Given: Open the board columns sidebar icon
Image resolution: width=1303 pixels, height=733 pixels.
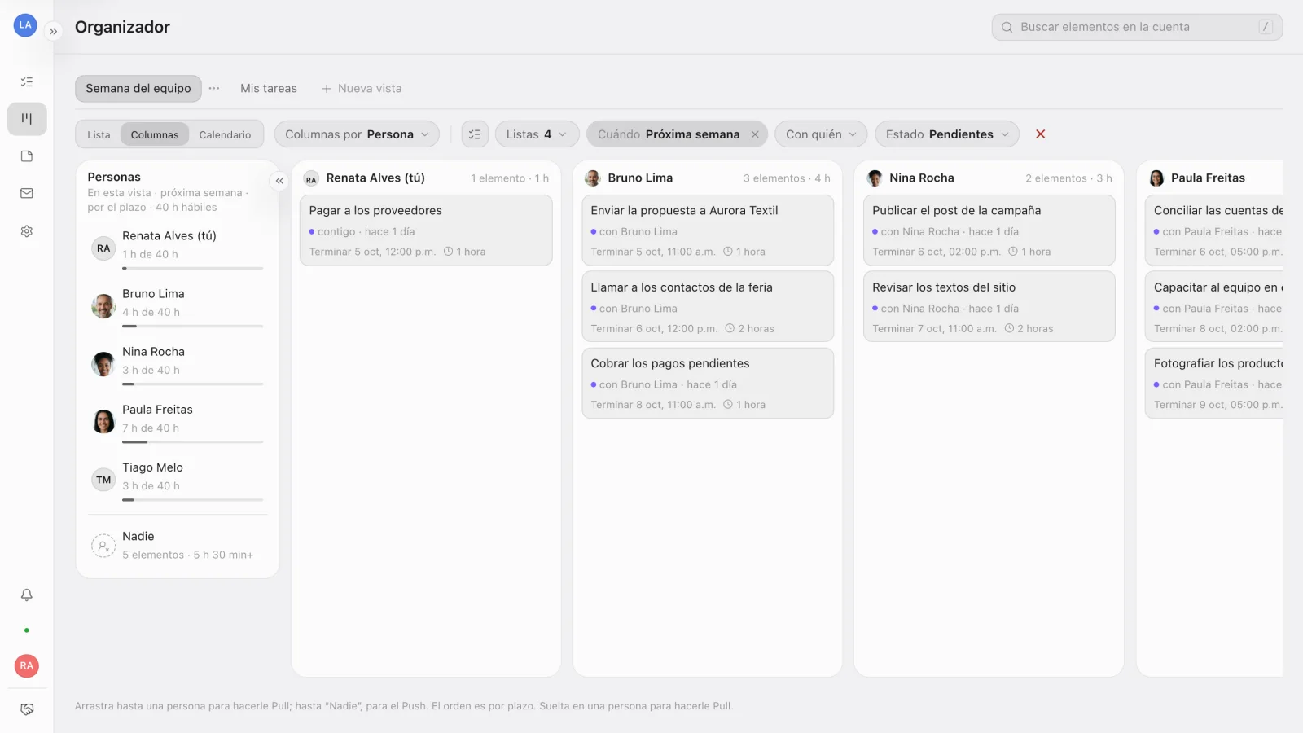Looking at the screenshot, I should tap(27, 119).
